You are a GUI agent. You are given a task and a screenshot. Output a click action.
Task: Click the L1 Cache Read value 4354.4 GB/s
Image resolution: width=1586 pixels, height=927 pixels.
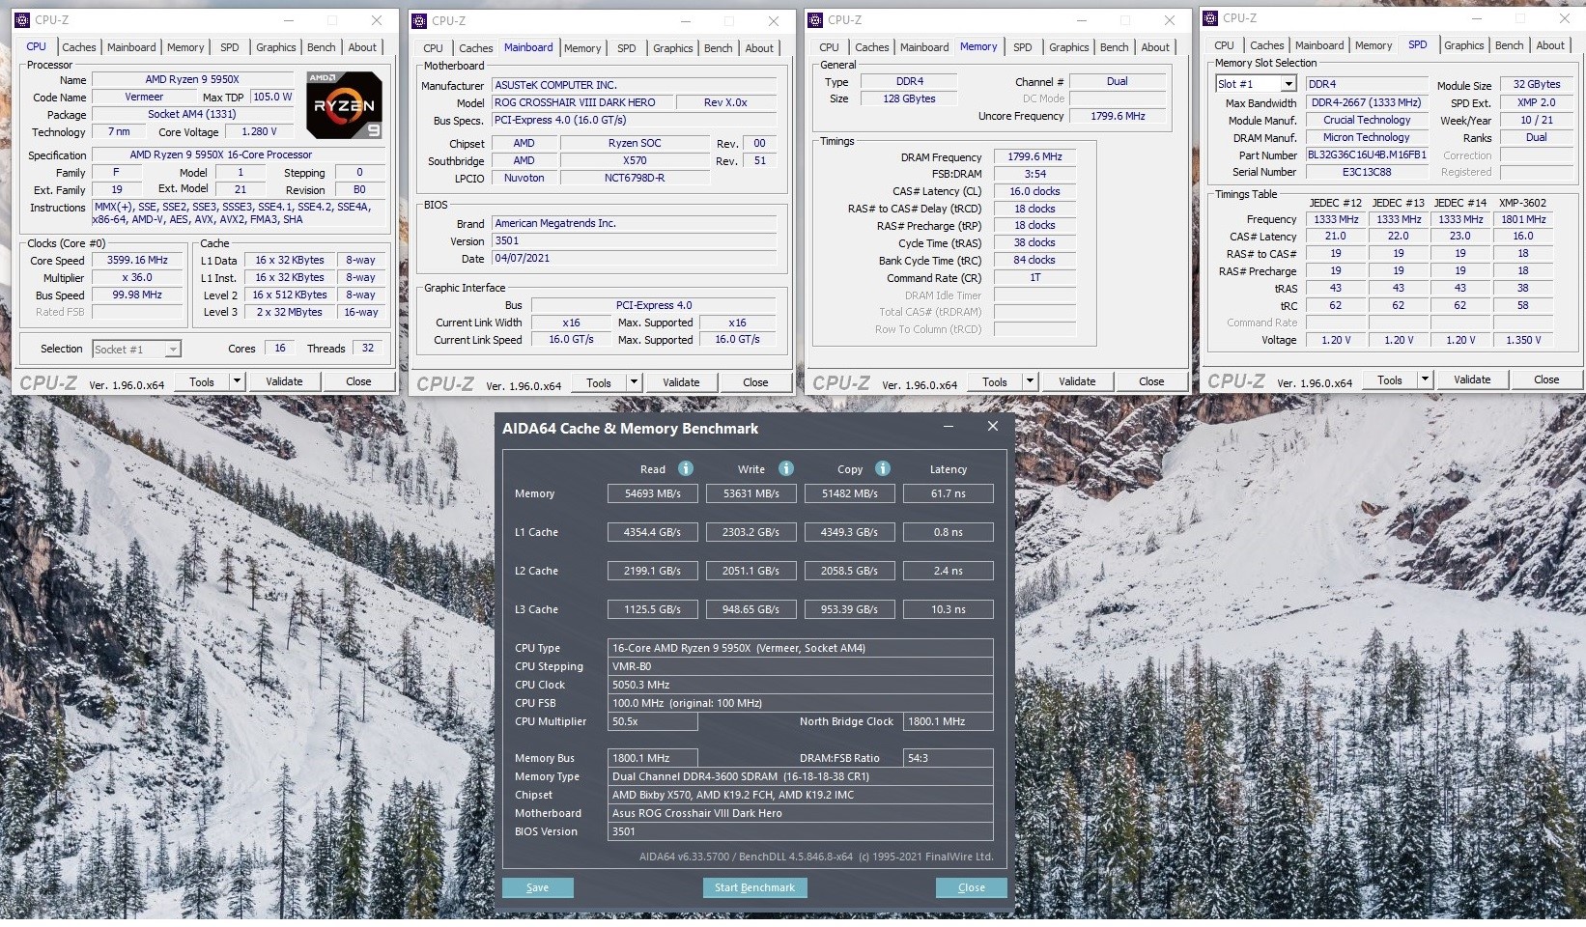pos(653,532)
